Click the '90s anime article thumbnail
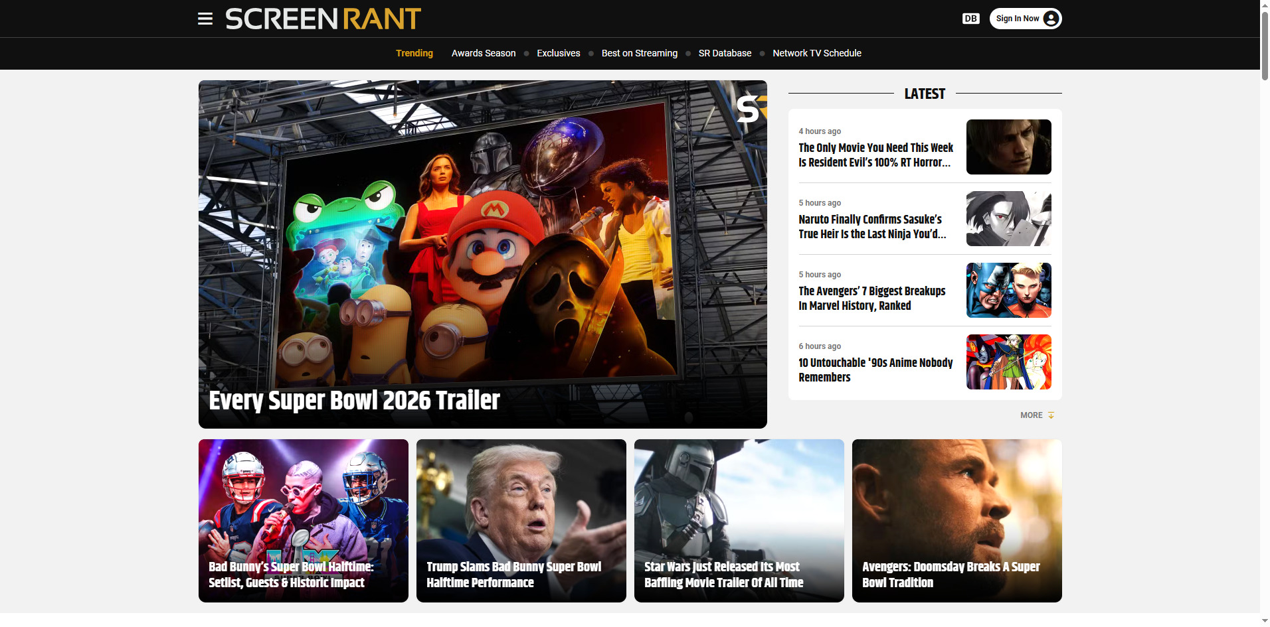 [1008, 362]
